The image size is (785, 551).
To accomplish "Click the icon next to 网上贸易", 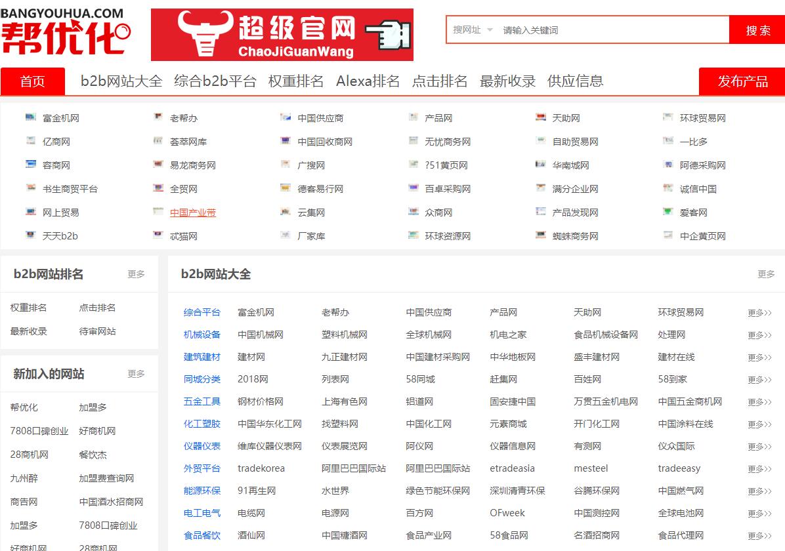I will coord(31,211).
